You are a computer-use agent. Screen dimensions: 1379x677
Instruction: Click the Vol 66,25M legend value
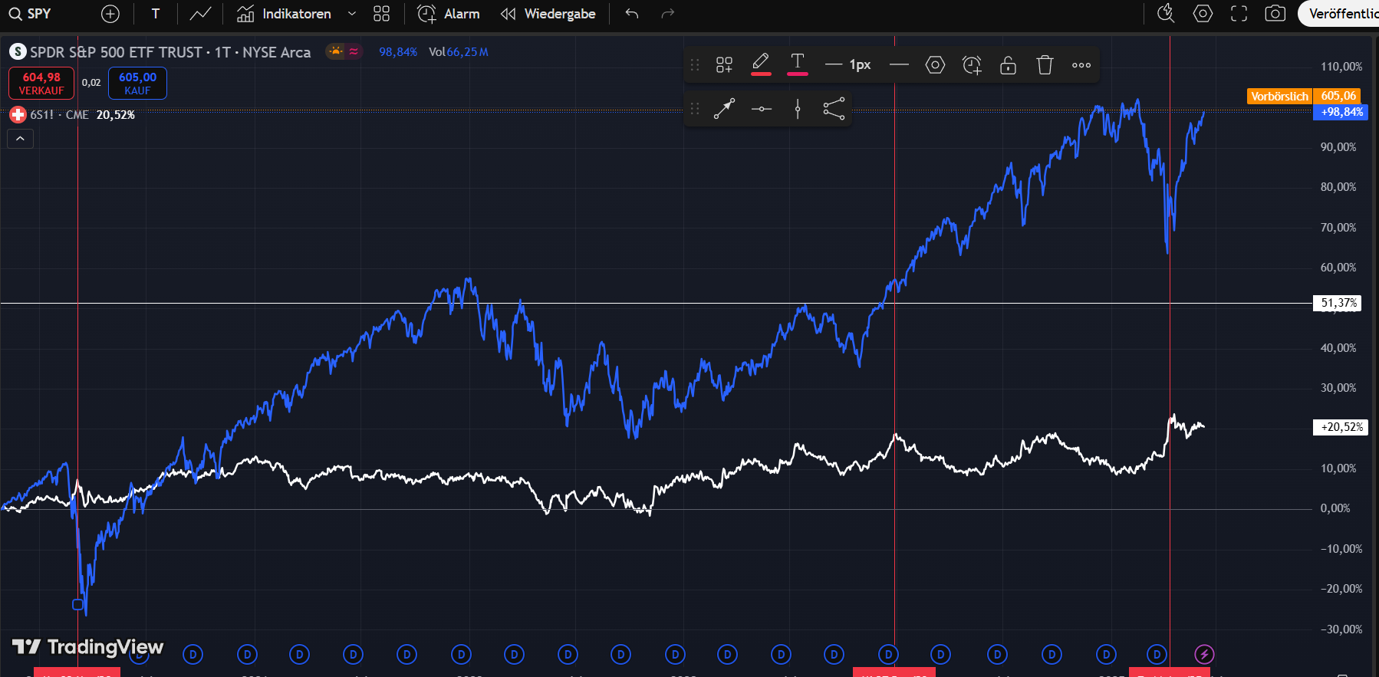(459, 52)
